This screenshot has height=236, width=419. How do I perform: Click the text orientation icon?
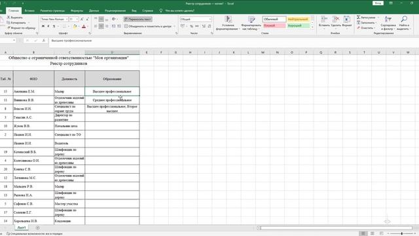tap(114, 19)
